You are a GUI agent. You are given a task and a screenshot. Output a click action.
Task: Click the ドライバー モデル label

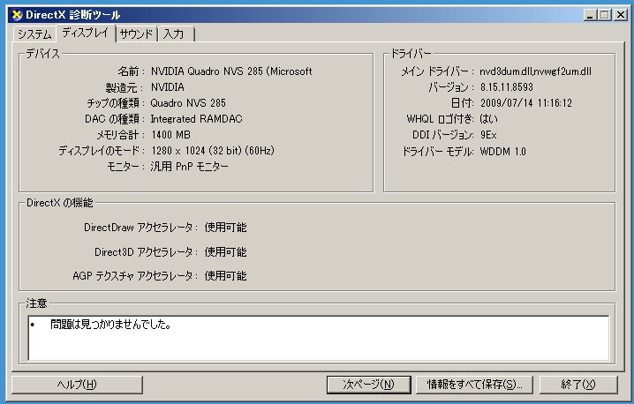[437, 152]
